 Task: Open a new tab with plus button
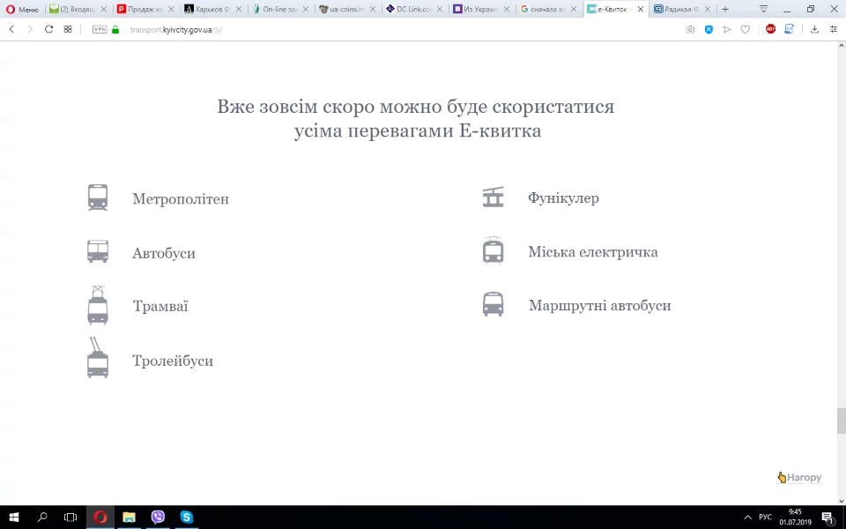click(x=725, y=9)
